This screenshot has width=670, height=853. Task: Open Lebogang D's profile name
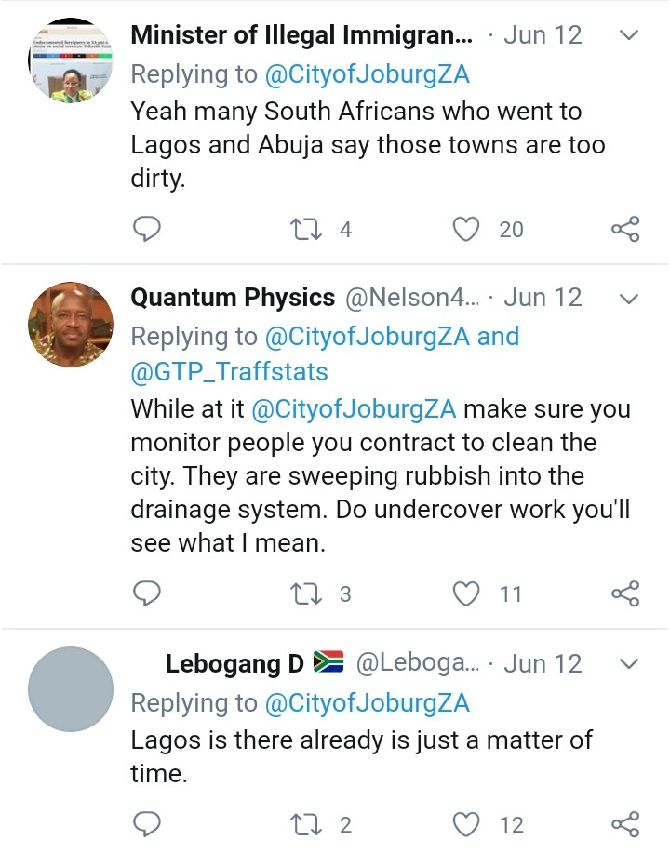234,664
